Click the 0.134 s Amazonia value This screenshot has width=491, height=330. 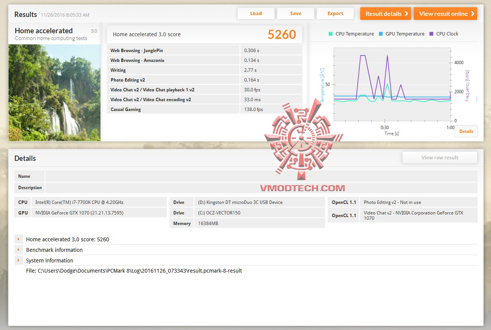(x=252, y=60)
